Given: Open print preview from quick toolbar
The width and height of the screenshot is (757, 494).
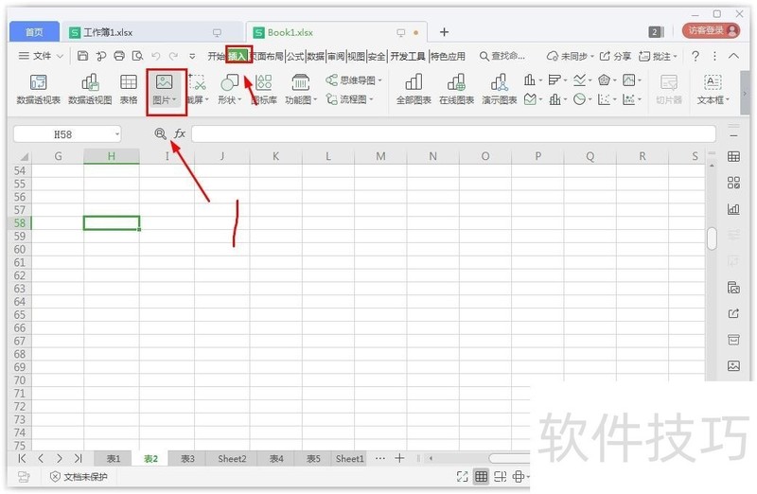Looking at the screenshot, I should pyautogui.click(x=137, y=56).
